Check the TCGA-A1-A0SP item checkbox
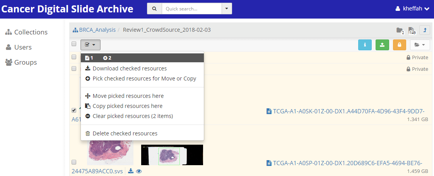 click(x=73, y=162)
